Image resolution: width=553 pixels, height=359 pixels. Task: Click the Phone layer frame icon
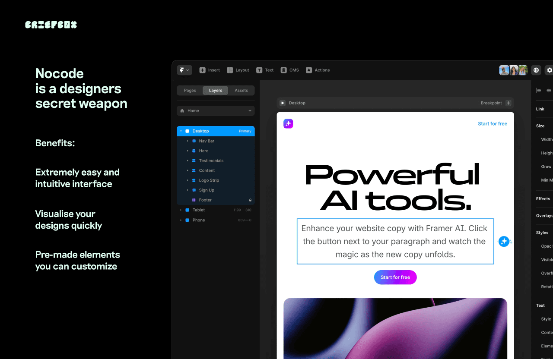point(187,220)
